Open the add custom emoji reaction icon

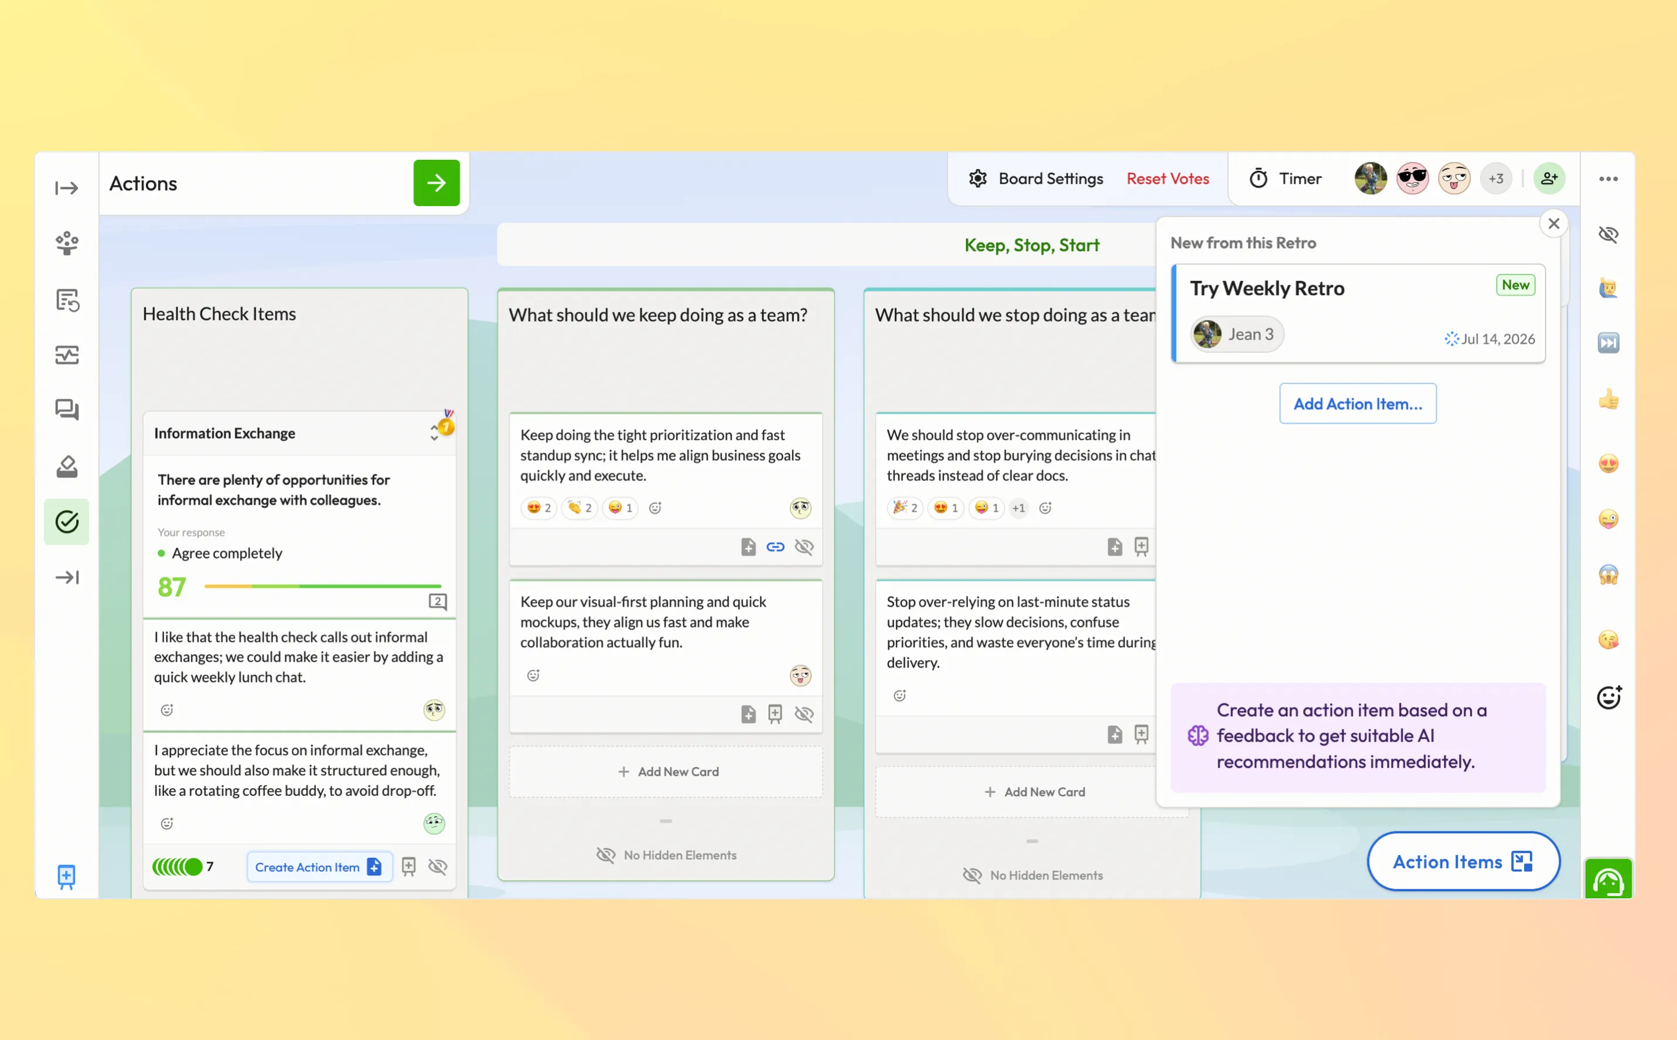tap(1609, 697)
